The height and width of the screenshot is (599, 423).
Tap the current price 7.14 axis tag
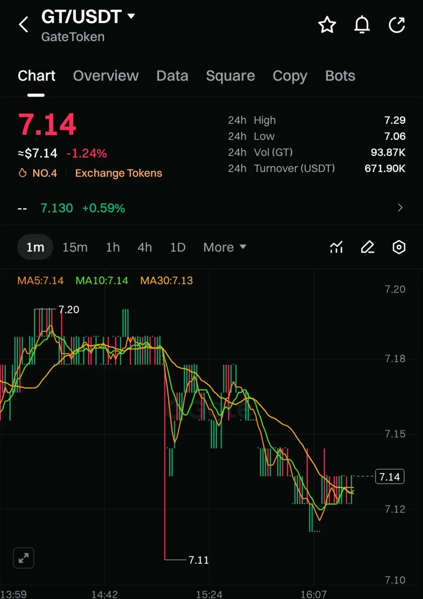point(390,477)
